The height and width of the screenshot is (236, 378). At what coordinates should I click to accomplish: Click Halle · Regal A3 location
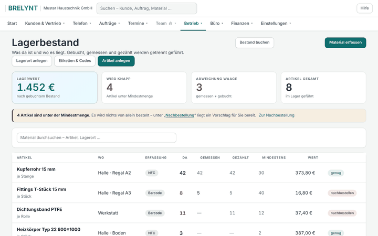click(x=114, y=193)
